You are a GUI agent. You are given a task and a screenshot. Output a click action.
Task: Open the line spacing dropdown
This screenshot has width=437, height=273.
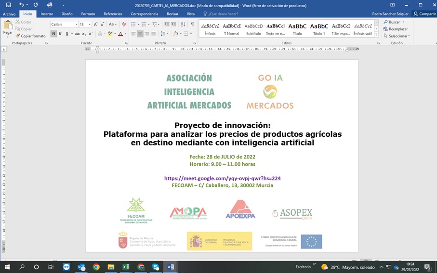[164, 34]
